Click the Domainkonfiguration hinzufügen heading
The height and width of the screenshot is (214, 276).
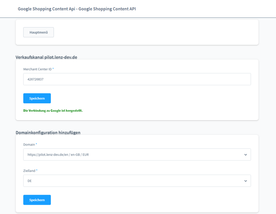click(x=48, y=132)
